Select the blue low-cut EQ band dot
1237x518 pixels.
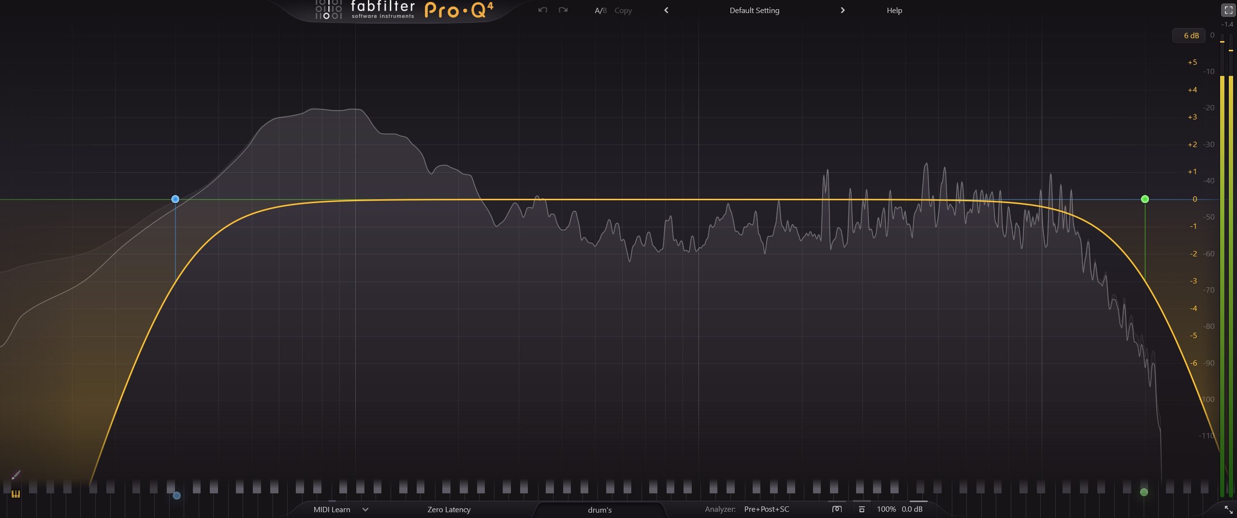coord(175,199)
